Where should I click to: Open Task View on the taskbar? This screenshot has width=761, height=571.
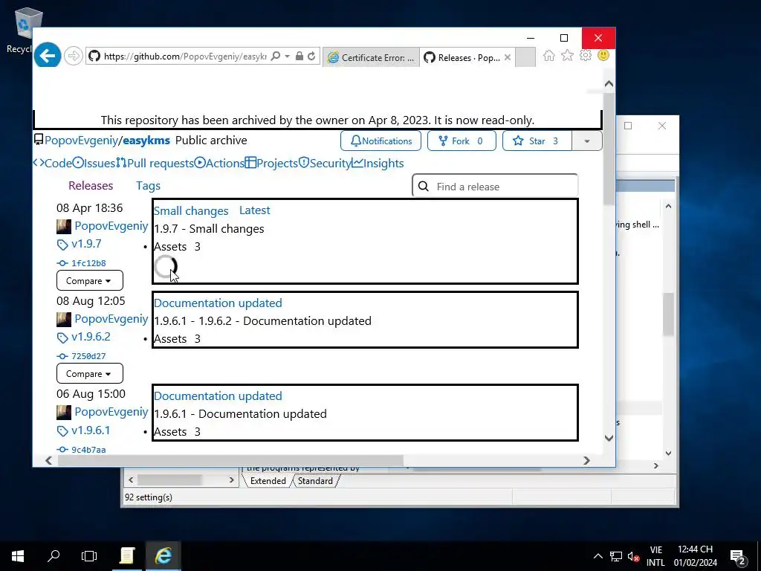point(89,556)
